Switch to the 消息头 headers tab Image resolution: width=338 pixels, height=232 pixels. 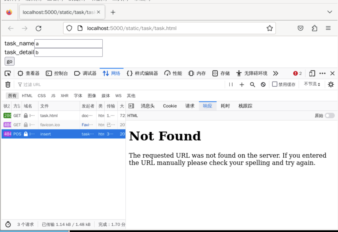148,106
